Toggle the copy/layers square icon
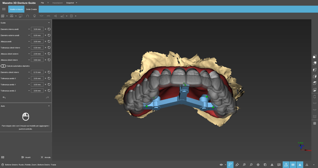 265,164
